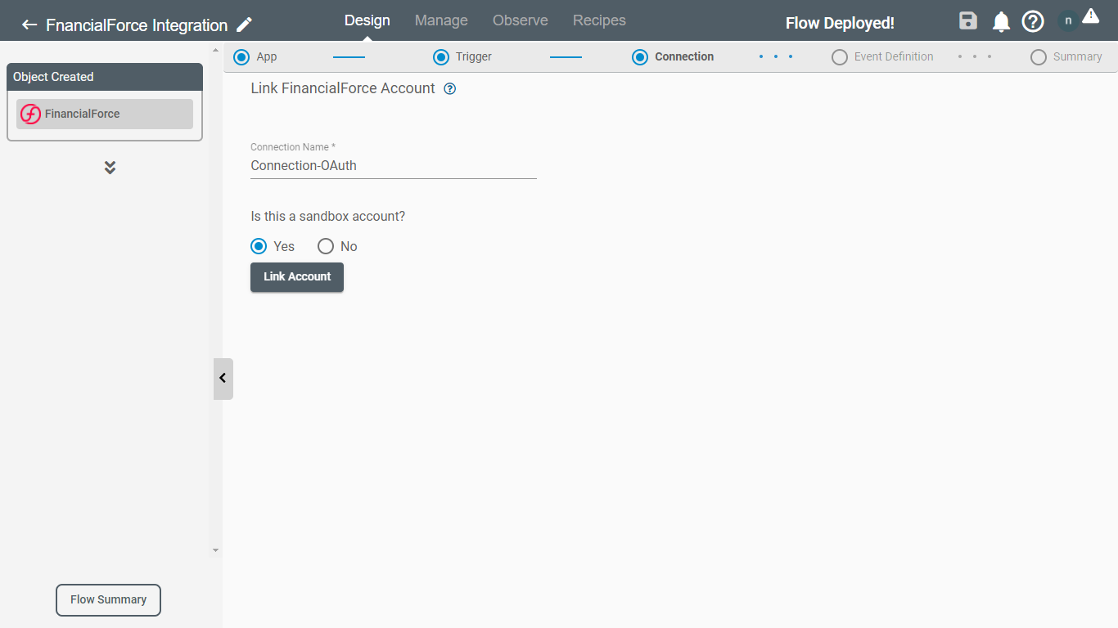The width and height of the screenshot is (1118, 628).
Task: Switch to the Design tab
Action: 367,20
